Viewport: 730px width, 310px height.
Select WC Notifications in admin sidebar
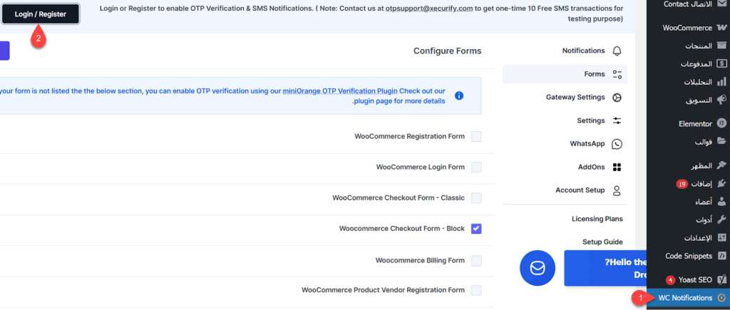point(684,298)
